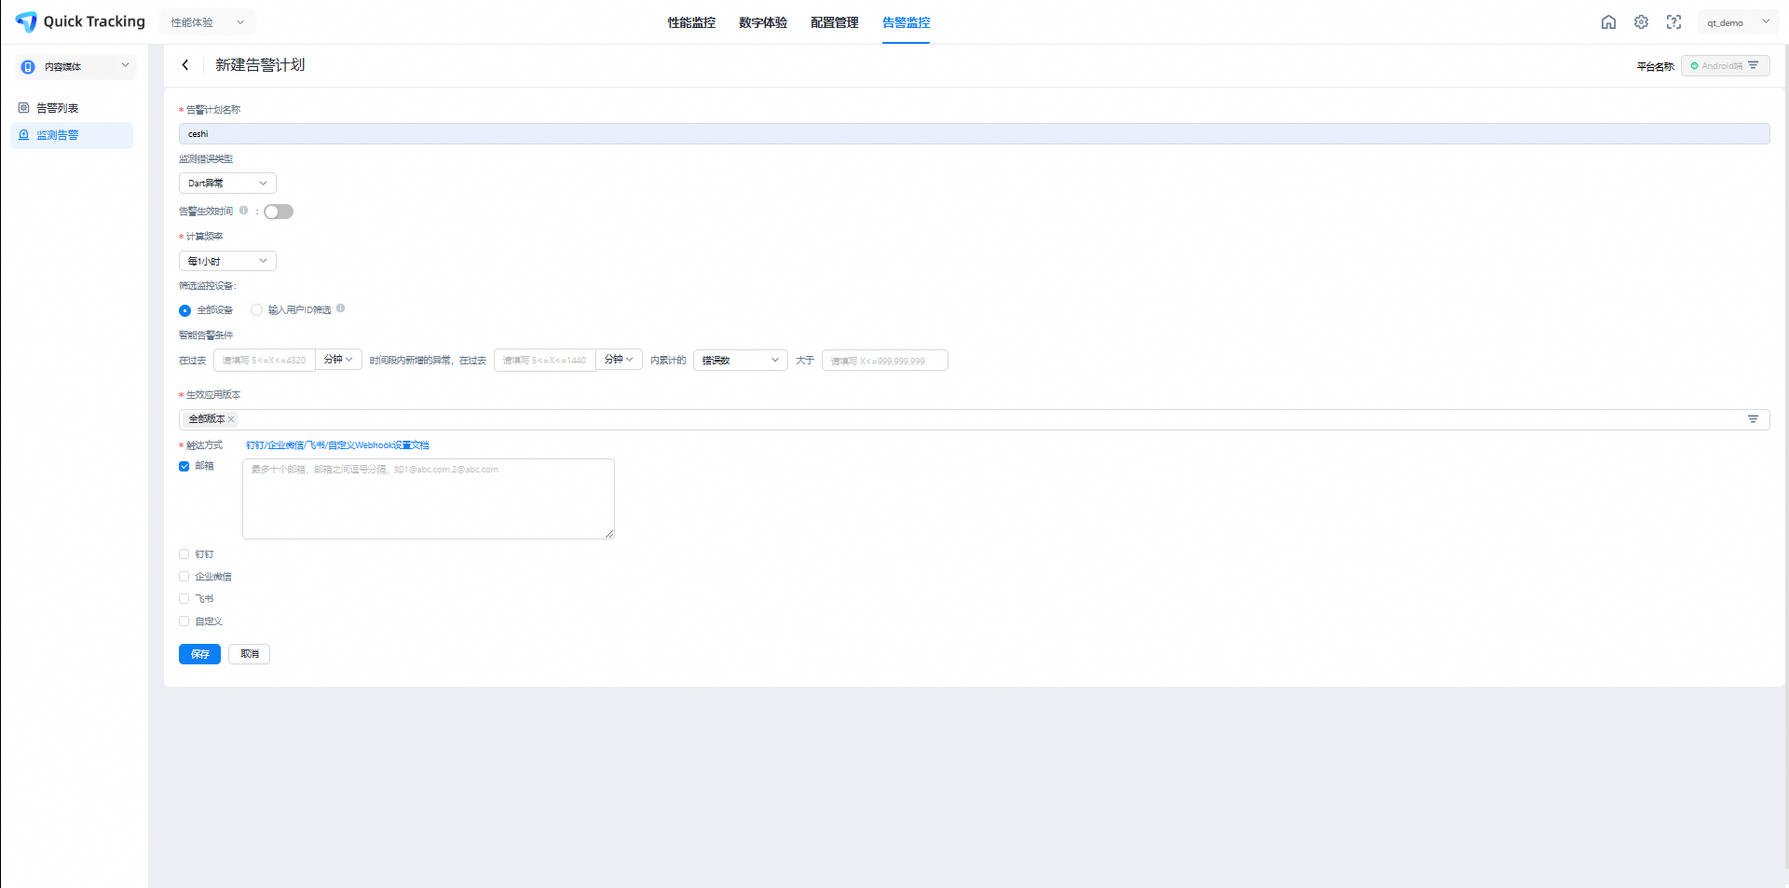Click 告警计划名称 input with ceshi
Image resolution: width=1789 pixels, height=888 pixels.
click(974, 134)
